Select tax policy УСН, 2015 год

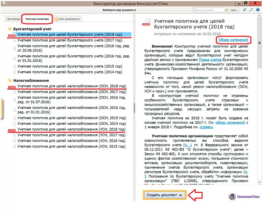click(71, 146)
